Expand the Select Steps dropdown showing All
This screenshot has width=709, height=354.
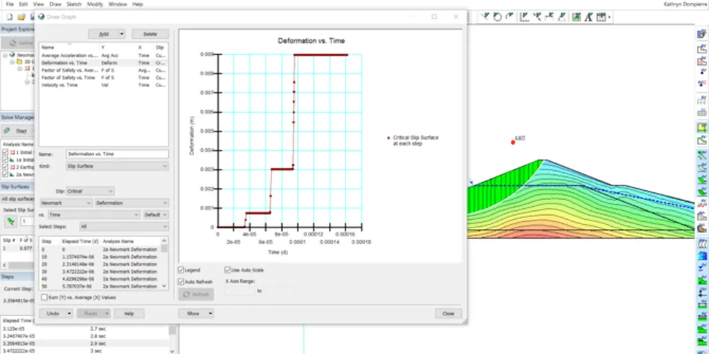(x=123, y=227)
